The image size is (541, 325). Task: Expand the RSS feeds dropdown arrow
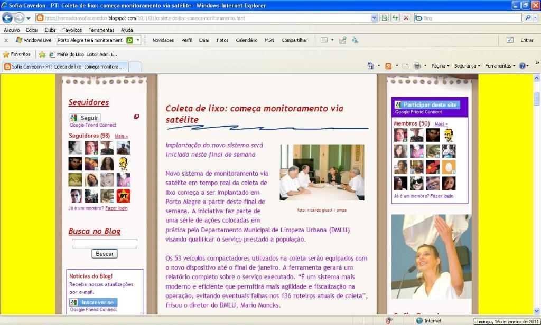coord(397,66)
